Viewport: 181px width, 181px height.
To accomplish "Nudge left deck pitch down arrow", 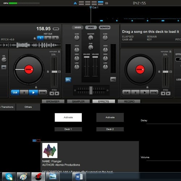I will click(52, 93).
